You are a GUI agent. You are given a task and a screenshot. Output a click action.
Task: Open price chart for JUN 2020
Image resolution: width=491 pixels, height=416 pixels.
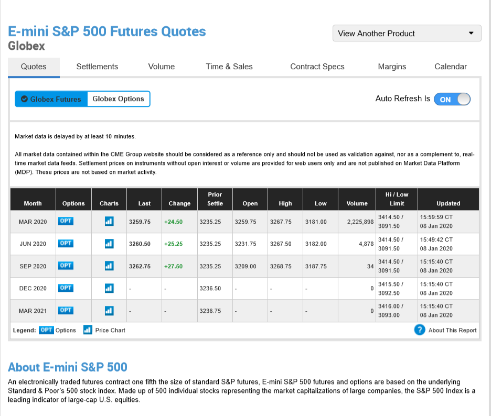click(x=109, y=244)
